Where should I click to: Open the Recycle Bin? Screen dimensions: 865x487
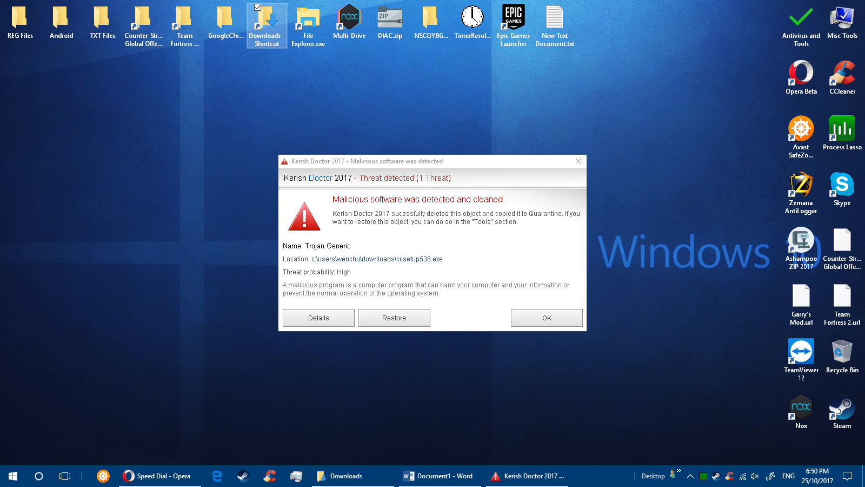click(842, 356)
